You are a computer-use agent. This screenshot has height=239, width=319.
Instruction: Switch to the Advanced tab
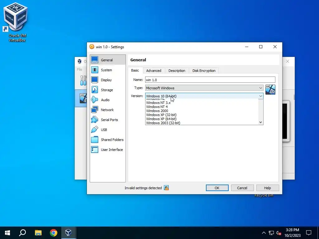click(154, 71)
